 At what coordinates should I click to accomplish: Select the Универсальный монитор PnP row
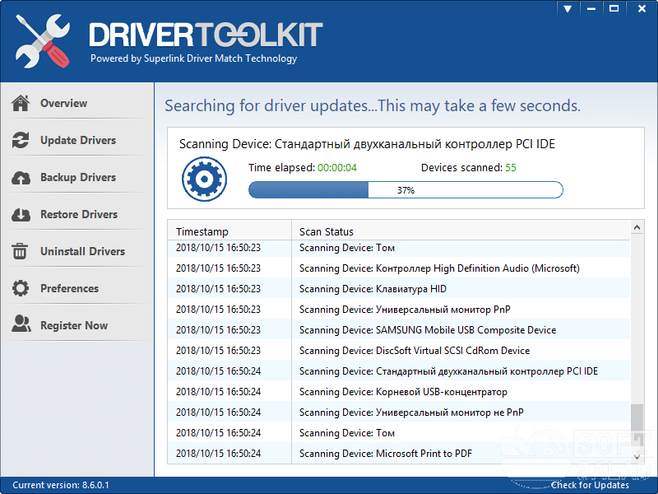click(x=399, y=310)
